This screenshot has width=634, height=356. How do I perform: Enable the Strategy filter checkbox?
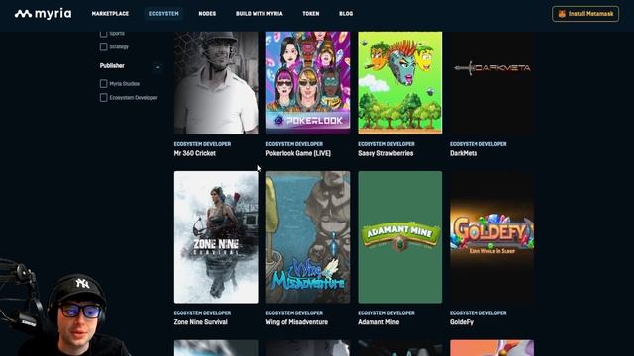103,46
